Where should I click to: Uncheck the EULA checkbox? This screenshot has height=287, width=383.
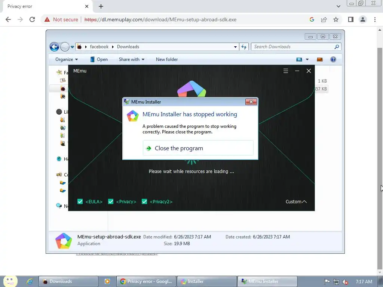pos(80,201)
